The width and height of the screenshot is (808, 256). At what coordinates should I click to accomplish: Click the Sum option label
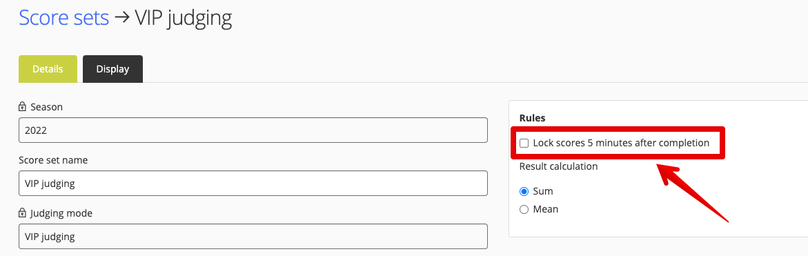(x=543, y=192)
